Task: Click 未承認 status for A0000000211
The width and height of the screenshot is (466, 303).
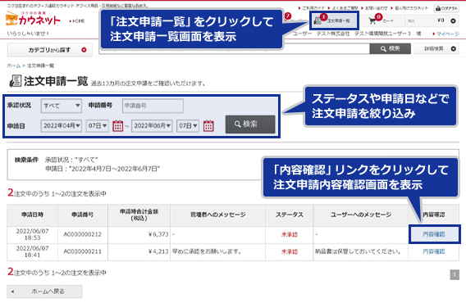Action: 289,252
